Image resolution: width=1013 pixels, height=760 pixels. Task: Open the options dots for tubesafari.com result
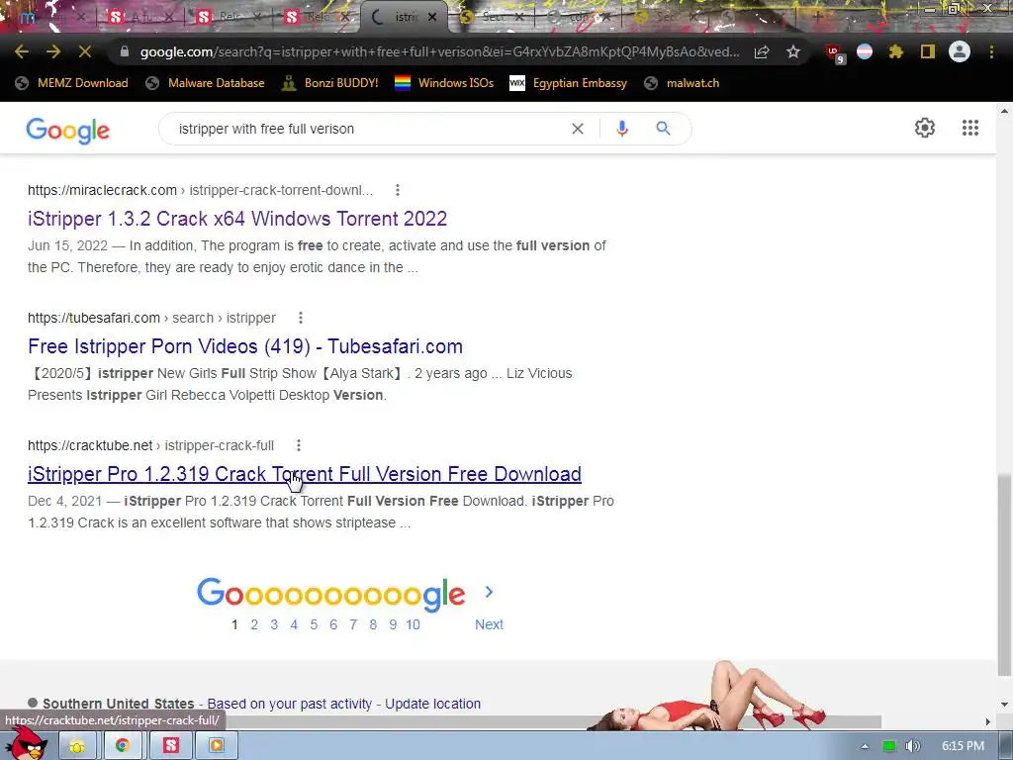(x=301, y=318)
